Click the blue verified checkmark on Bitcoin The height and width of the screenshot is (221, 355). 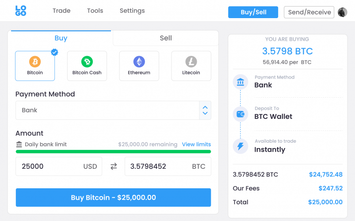click(x=54, y=52)
